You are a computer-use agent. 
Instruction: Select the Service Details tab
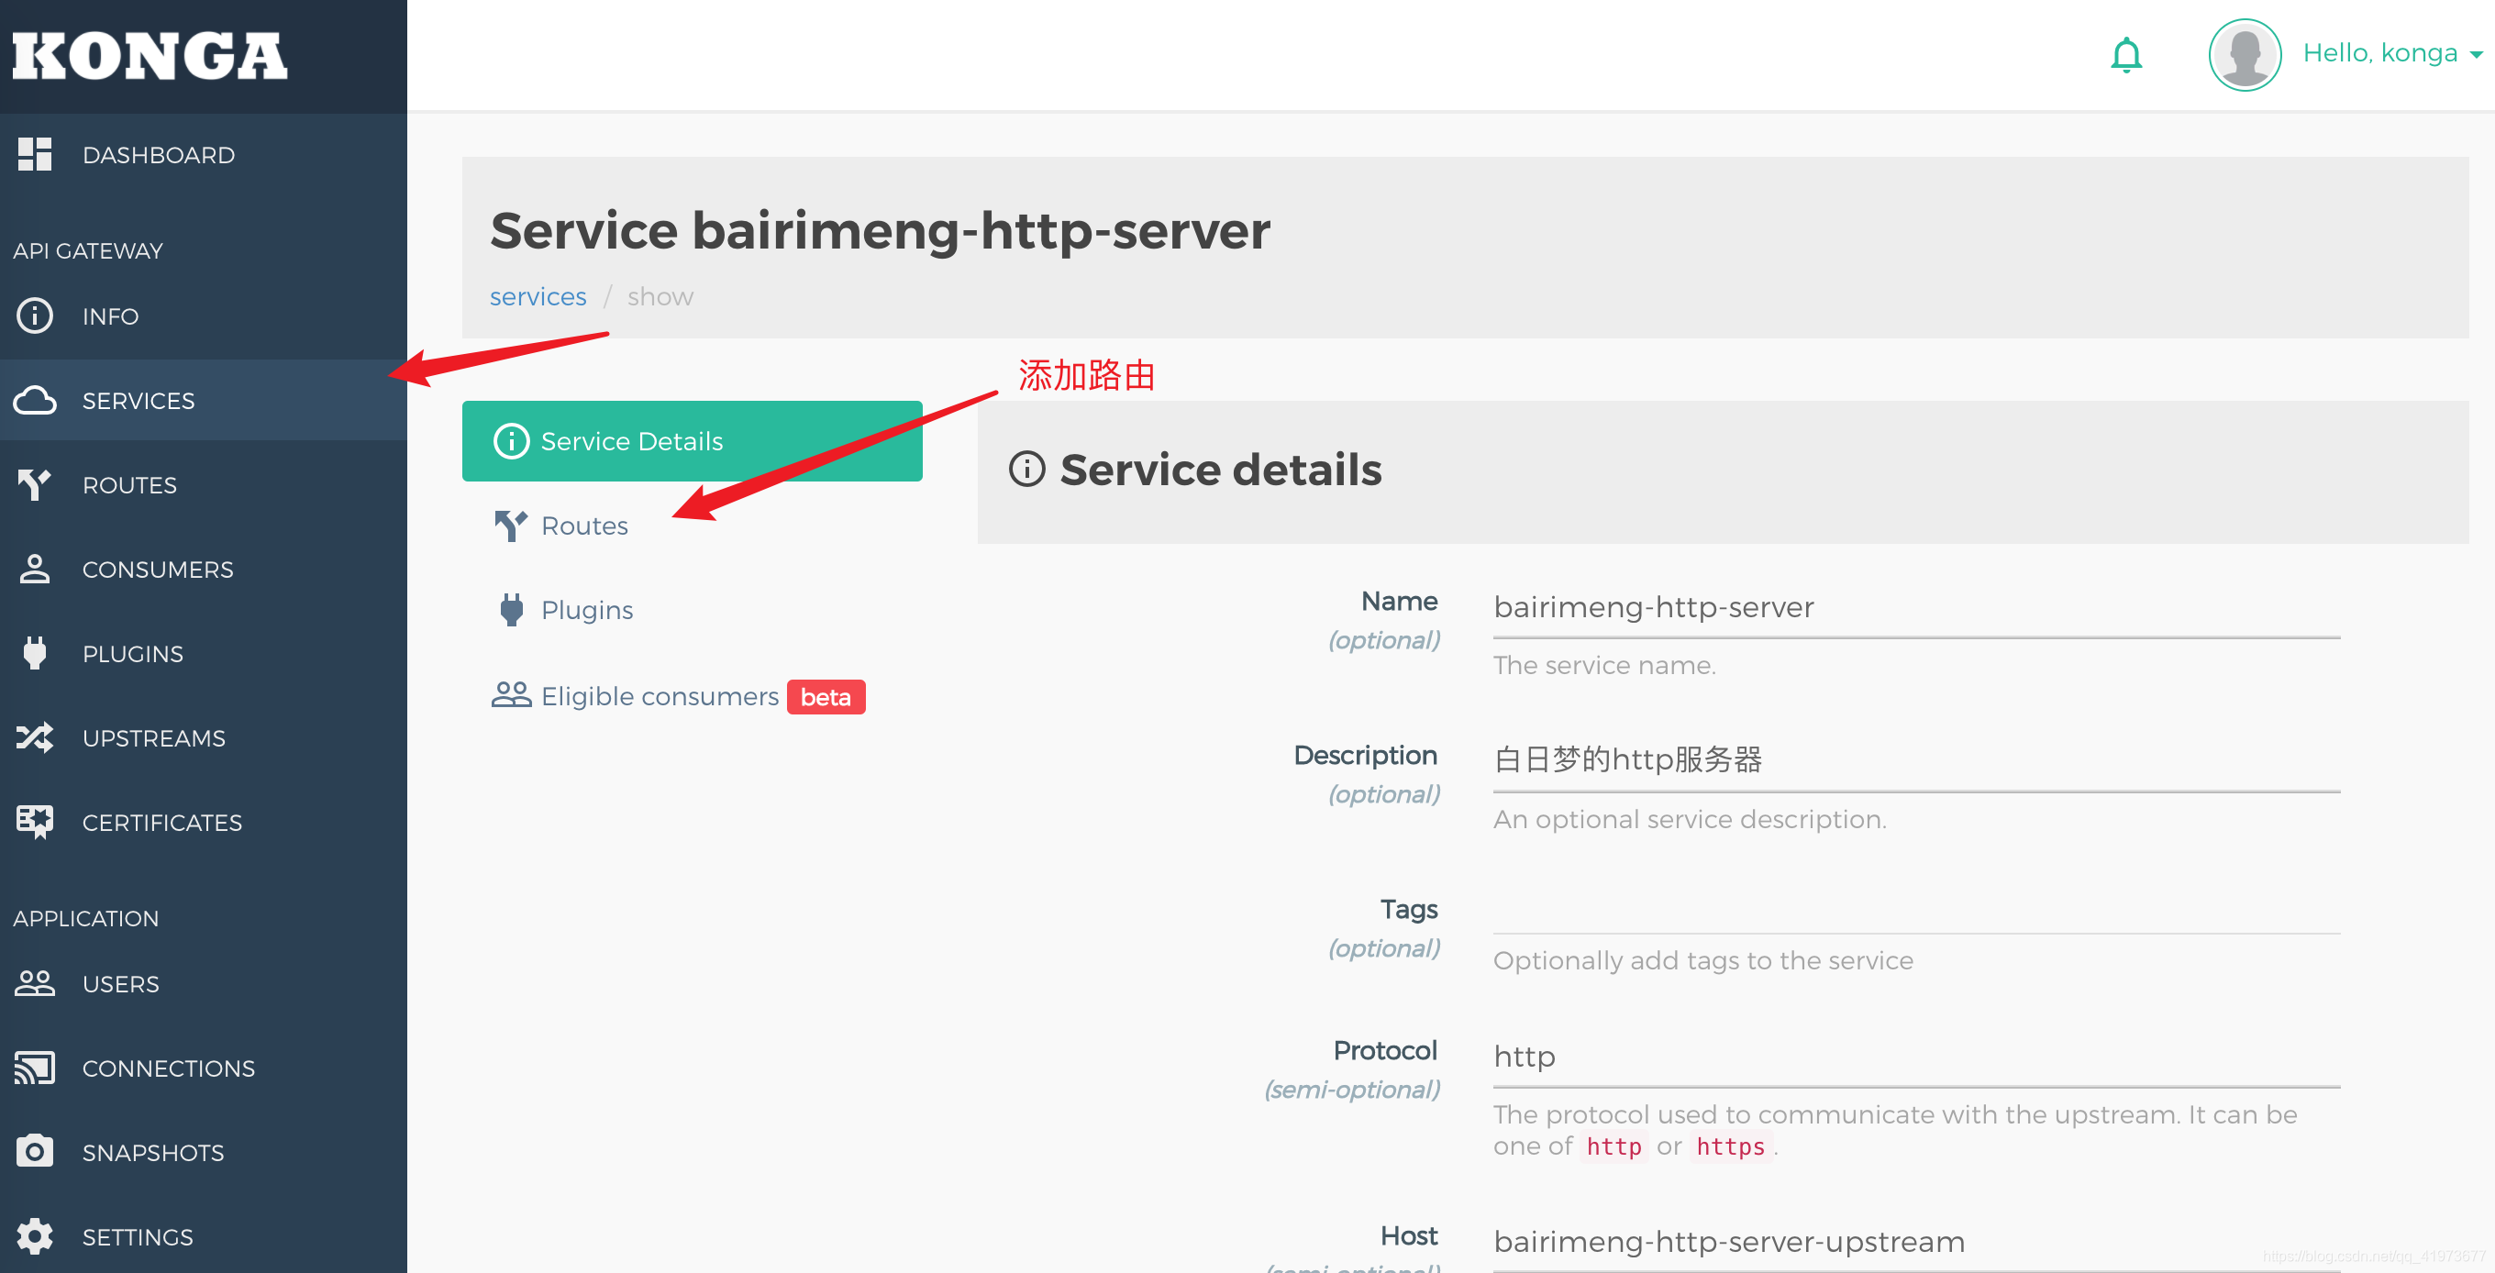pos(692,441)
